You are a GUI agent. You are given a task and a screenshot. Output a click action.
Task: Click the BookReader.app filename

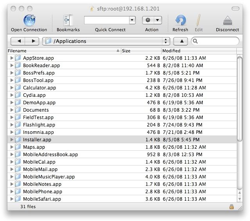(41, 66)
